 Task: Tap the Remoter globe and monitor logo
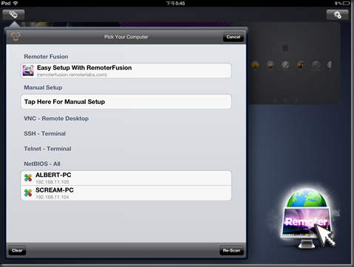[x=307, y=218]
